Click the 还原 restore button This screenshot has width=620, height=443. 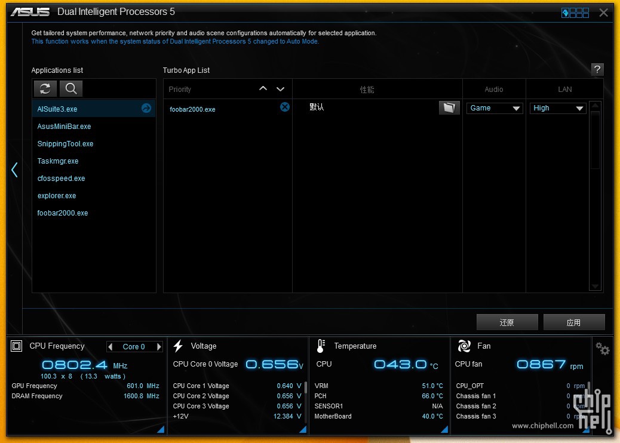(507, 322)
